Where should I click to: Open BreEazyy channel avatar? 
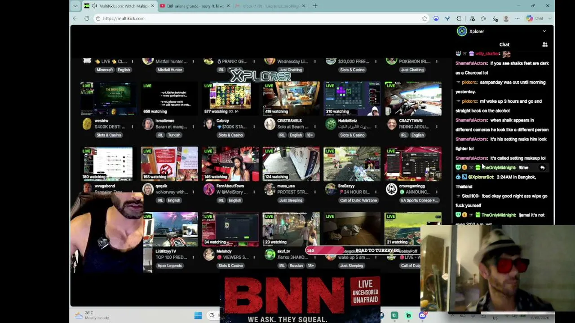(331, 189)
